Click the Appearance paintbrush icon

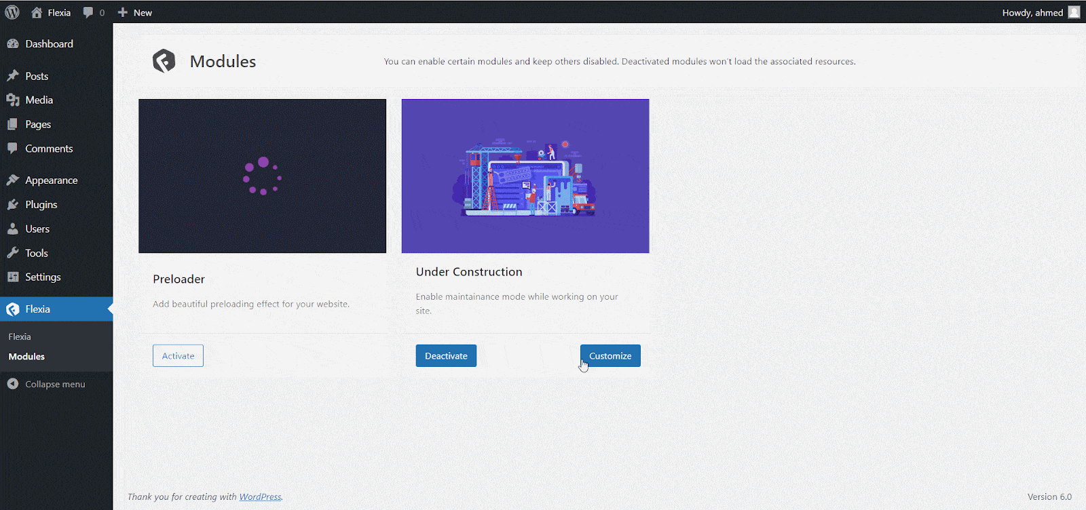13,180
